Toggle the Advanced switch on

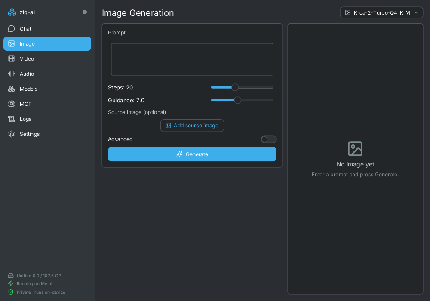[268, 139]
